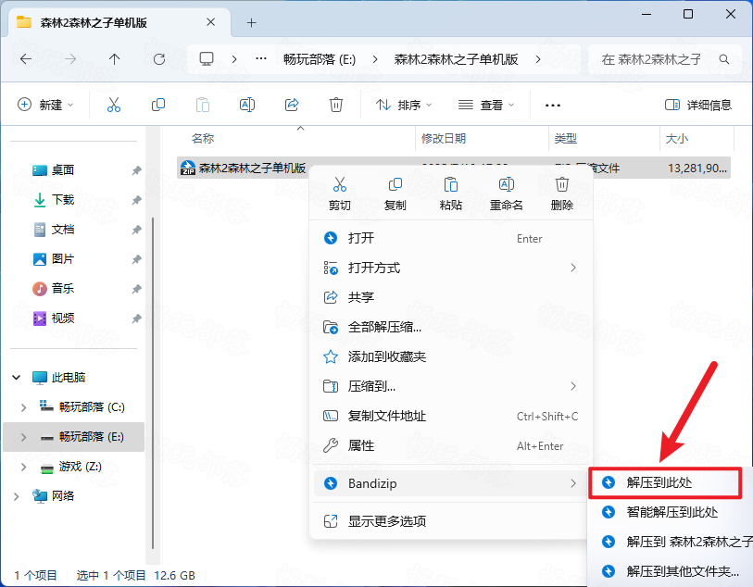Open the 排序 sort dropdown
This screenshot has height=587, width=753.
pyautogui.click(x=404, y=105)
